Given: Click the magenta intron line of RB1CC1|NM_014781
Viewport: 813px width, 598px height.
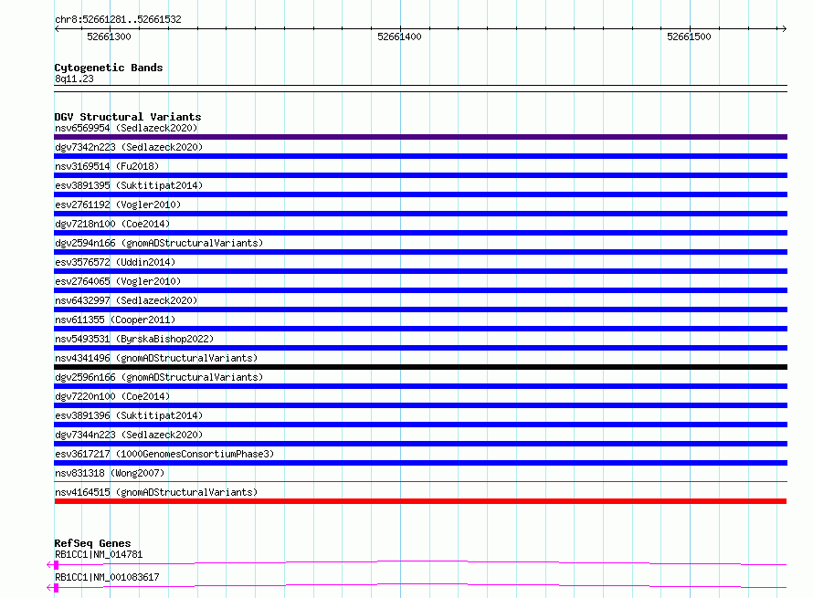Looking at the screenshot, I should click(x=423, y=561).
